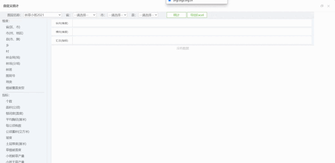This screenshot has height=163, width=335.
Task: Select indicator 小班鲜草产量
Action: pyautogui.click(x=15, y=156)
